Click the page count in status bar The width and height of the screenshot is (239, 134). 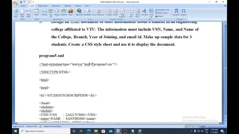[x=18, y=127]
